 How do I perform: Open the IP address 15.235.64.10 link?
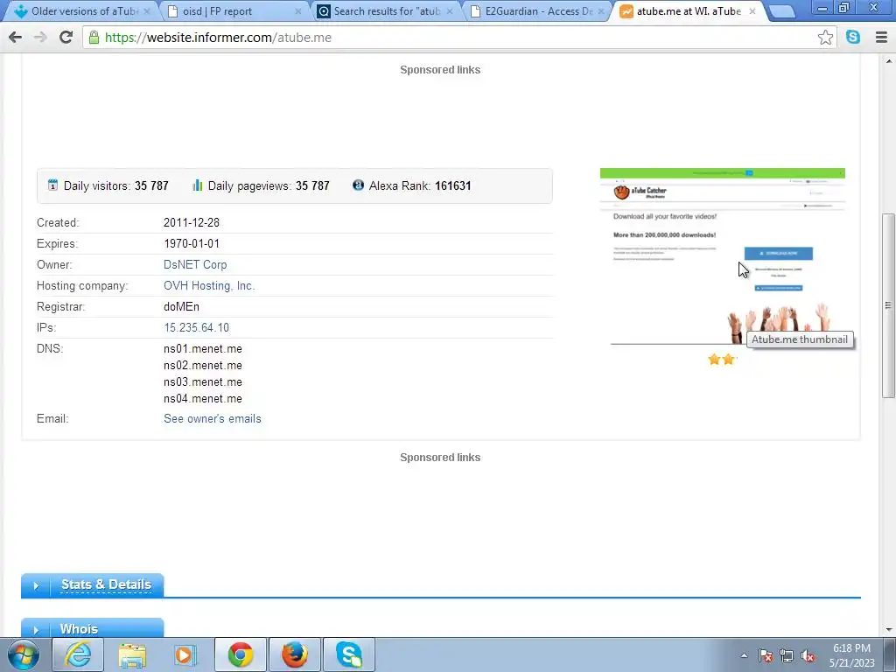click(x=196, y=327)
